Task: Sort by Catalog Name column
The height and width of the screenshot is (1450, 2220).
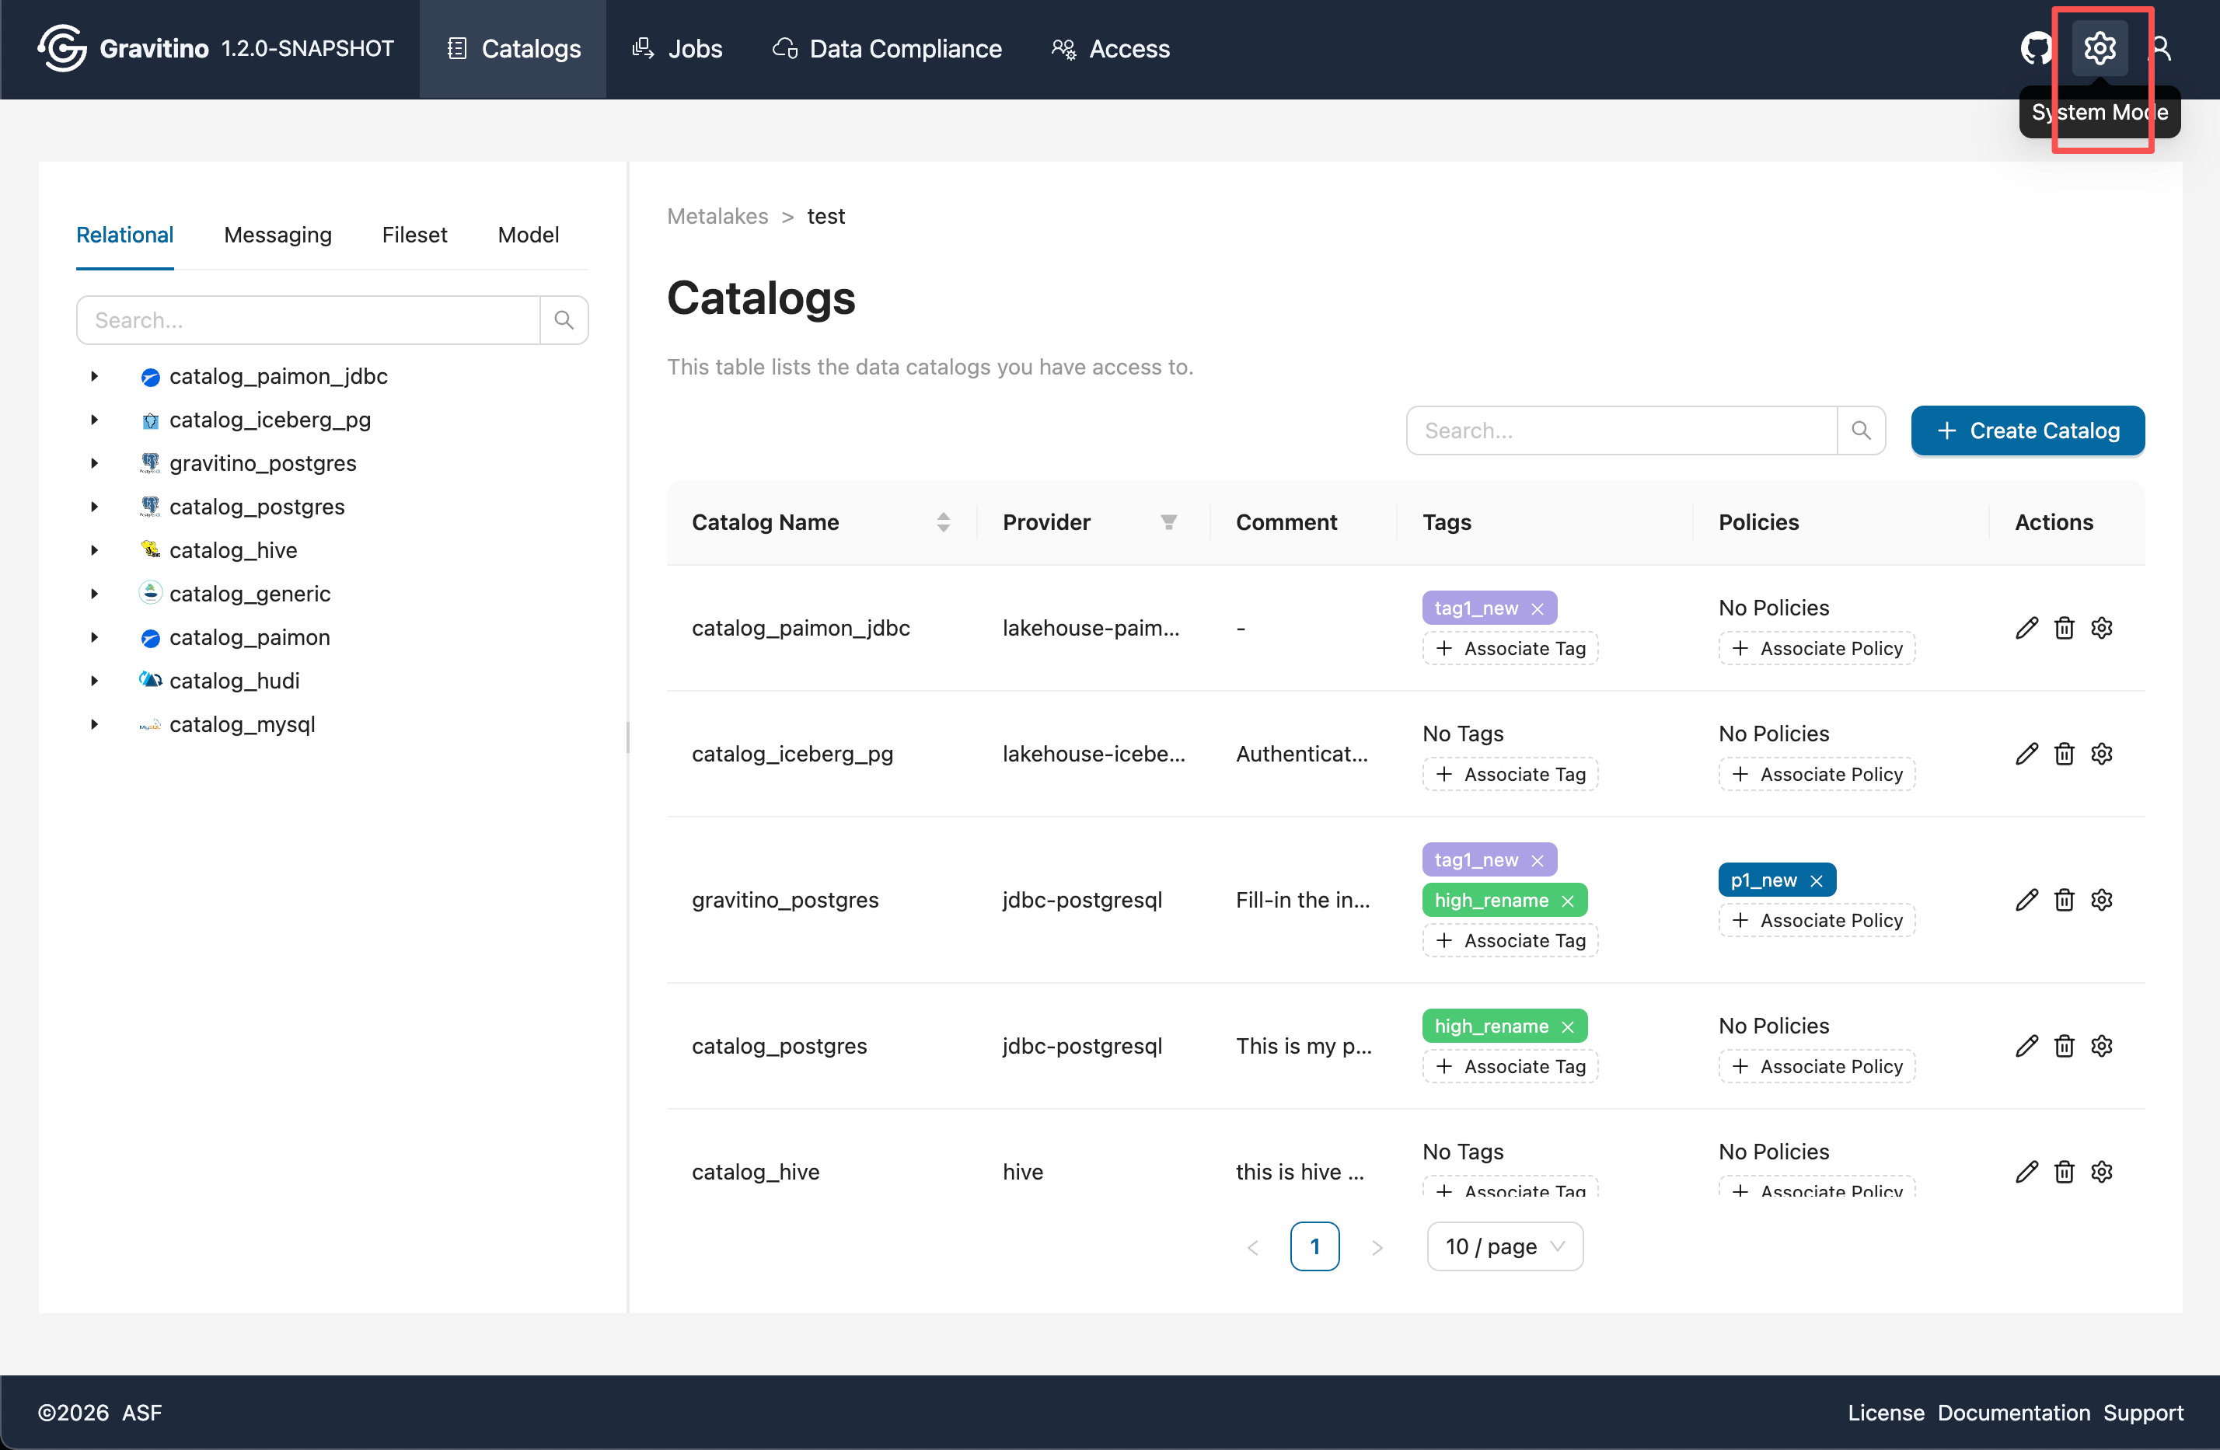Action: [x=943, y=522]
